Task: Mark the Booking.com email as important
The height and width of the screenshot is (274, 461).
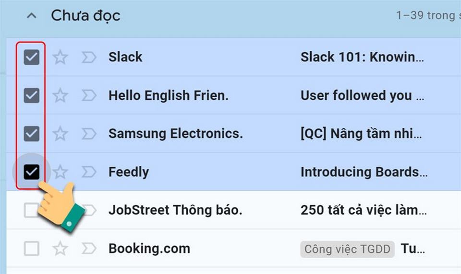Action: tap(89, 249)
